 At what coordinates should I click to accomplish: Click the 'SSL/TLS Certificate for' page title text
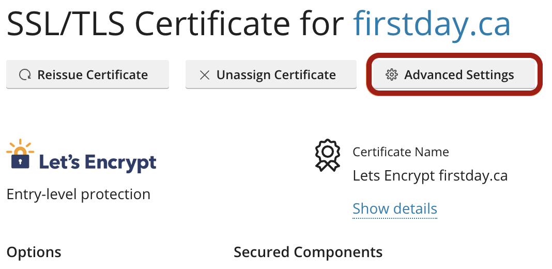175,24
